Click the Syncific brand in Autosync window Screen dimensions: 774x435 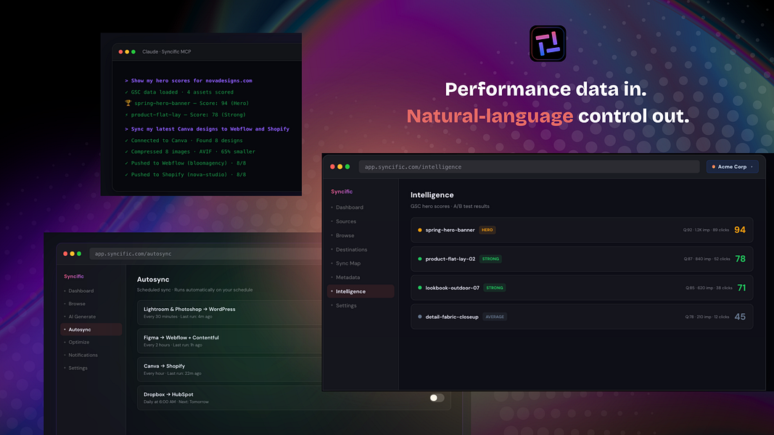click(73, 277)
